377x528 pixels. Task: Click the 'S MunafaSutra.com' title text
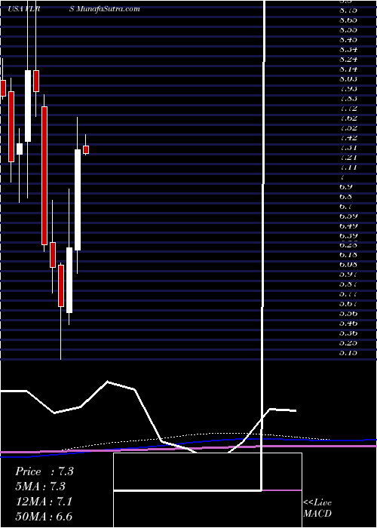[105, 9]
